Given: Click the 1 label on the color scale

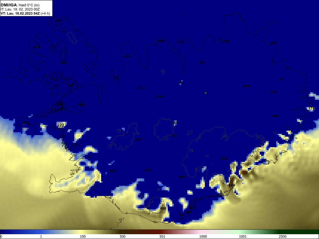Looking at the screenshot, I should [x=41, y=236].
